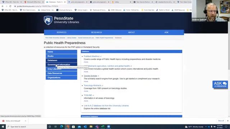Open the ABOUT menu in site navigation
Viewport: 230px width, 129px height.
131,32
